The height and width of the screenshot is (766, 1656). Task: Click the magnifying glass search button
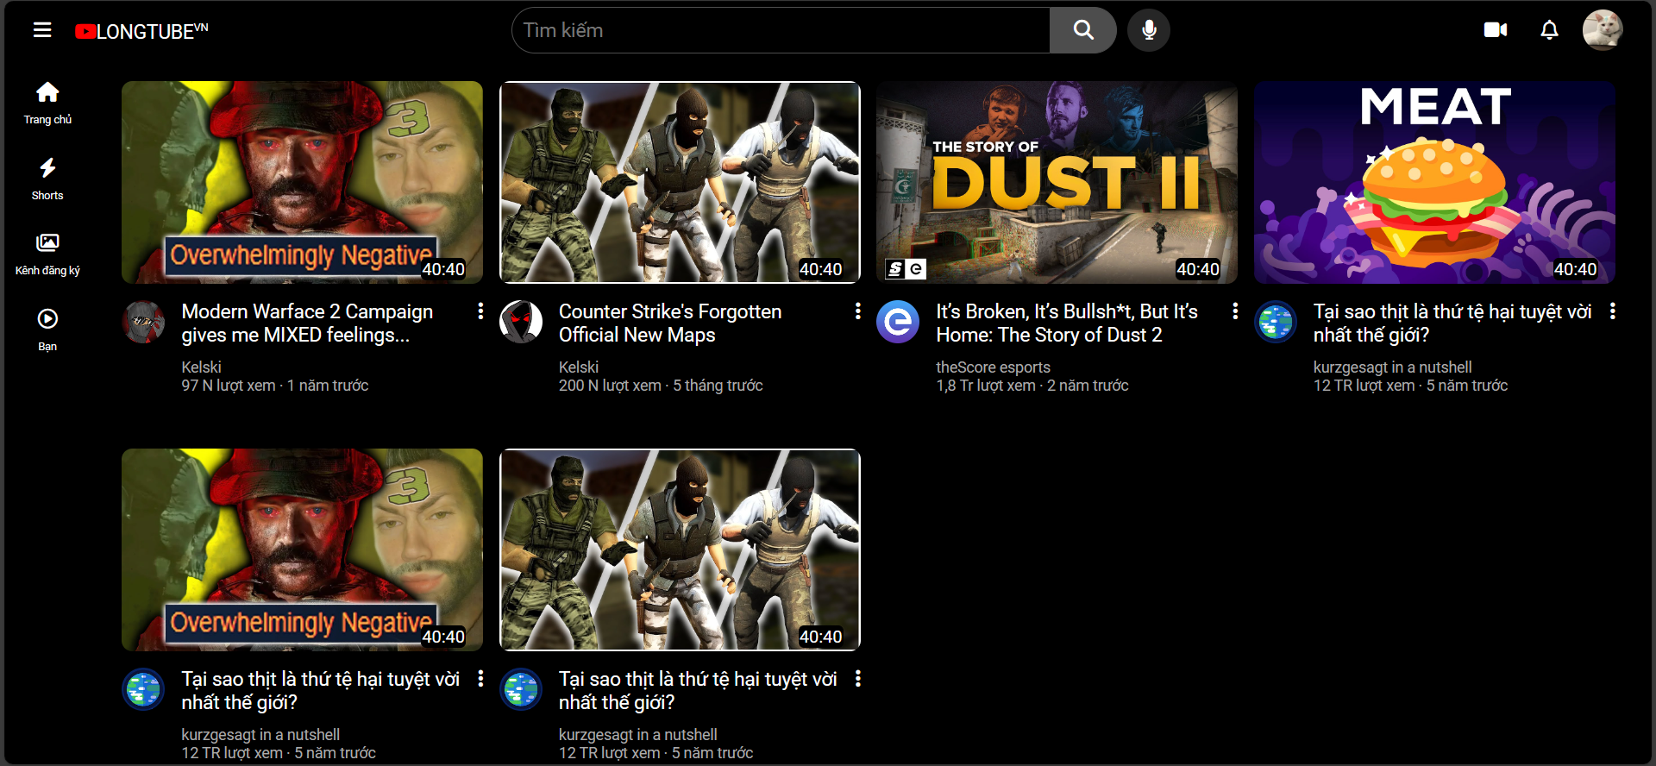point(1082,31)
